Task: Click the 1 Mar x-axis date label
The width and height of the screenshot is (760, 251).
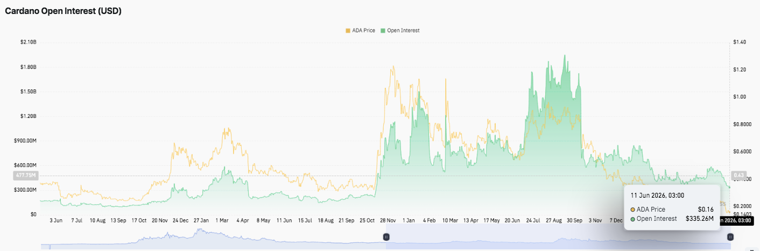Action: [222, 220]
